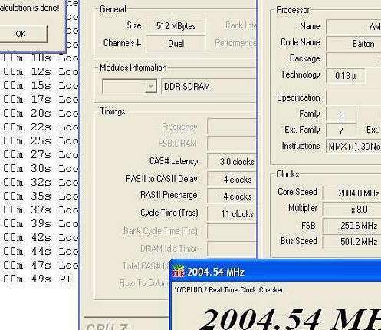Screen dimensions: 381x330
Task: Click the processor Name field
Action: pyautogui.click(x=353, y=26)
